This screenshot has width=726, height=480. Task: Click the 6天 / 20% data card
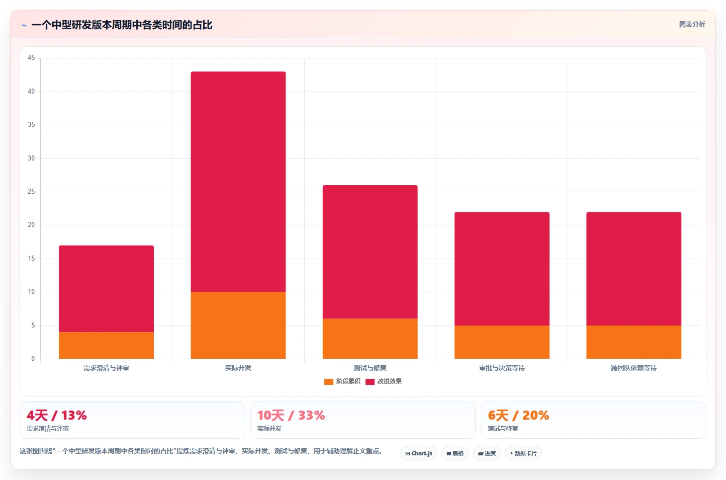pyautogui.click(x=593, y=420)
